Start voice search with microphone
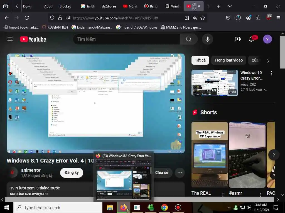The image size is (285, 213). (207, 39)
